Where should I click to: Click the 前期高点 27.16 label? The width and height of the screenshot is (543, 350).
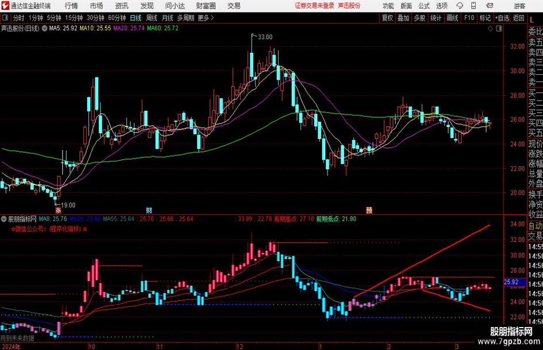(x=294, y=219)
